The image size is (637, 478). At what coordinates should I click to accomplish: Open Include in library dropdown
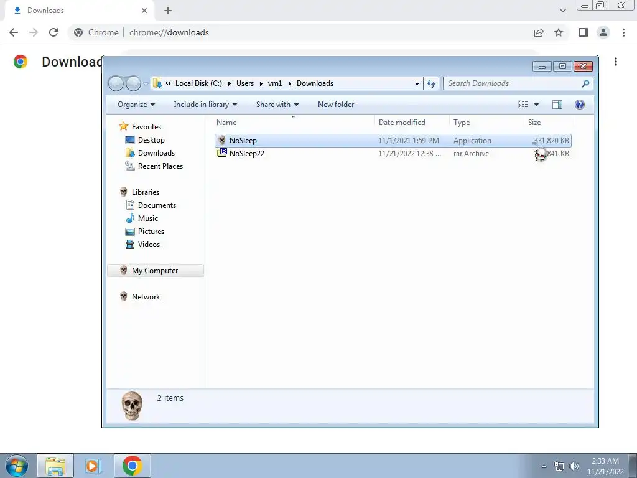click(x=205, y=105)
